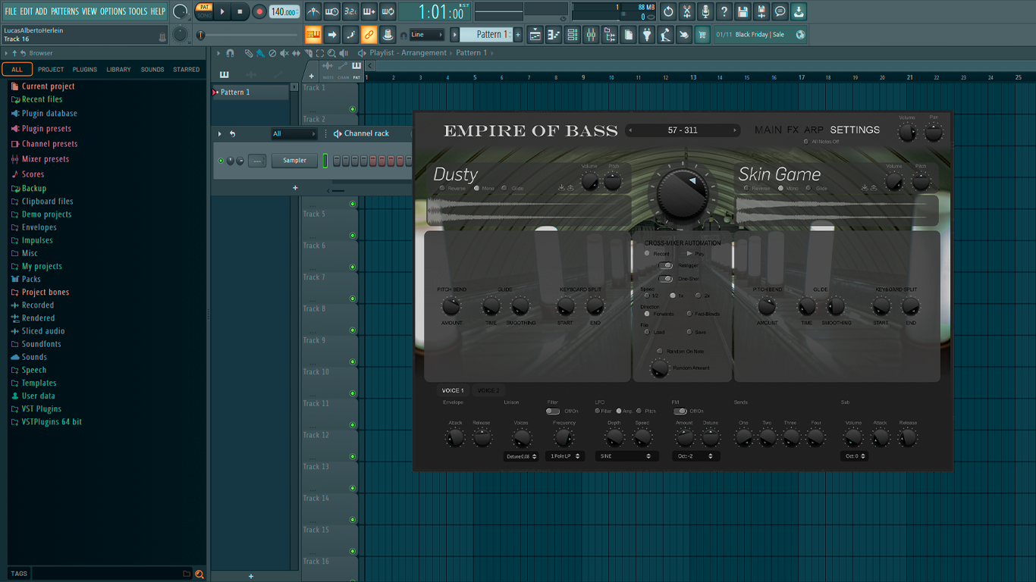Click the Sampler channel button

coord(294,161)
